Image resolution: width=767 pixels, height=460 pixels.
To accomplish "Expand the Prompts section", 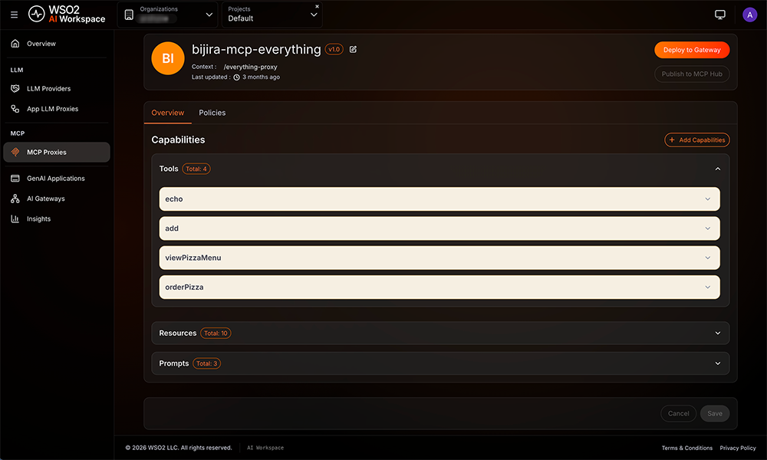I will point(440,363).
